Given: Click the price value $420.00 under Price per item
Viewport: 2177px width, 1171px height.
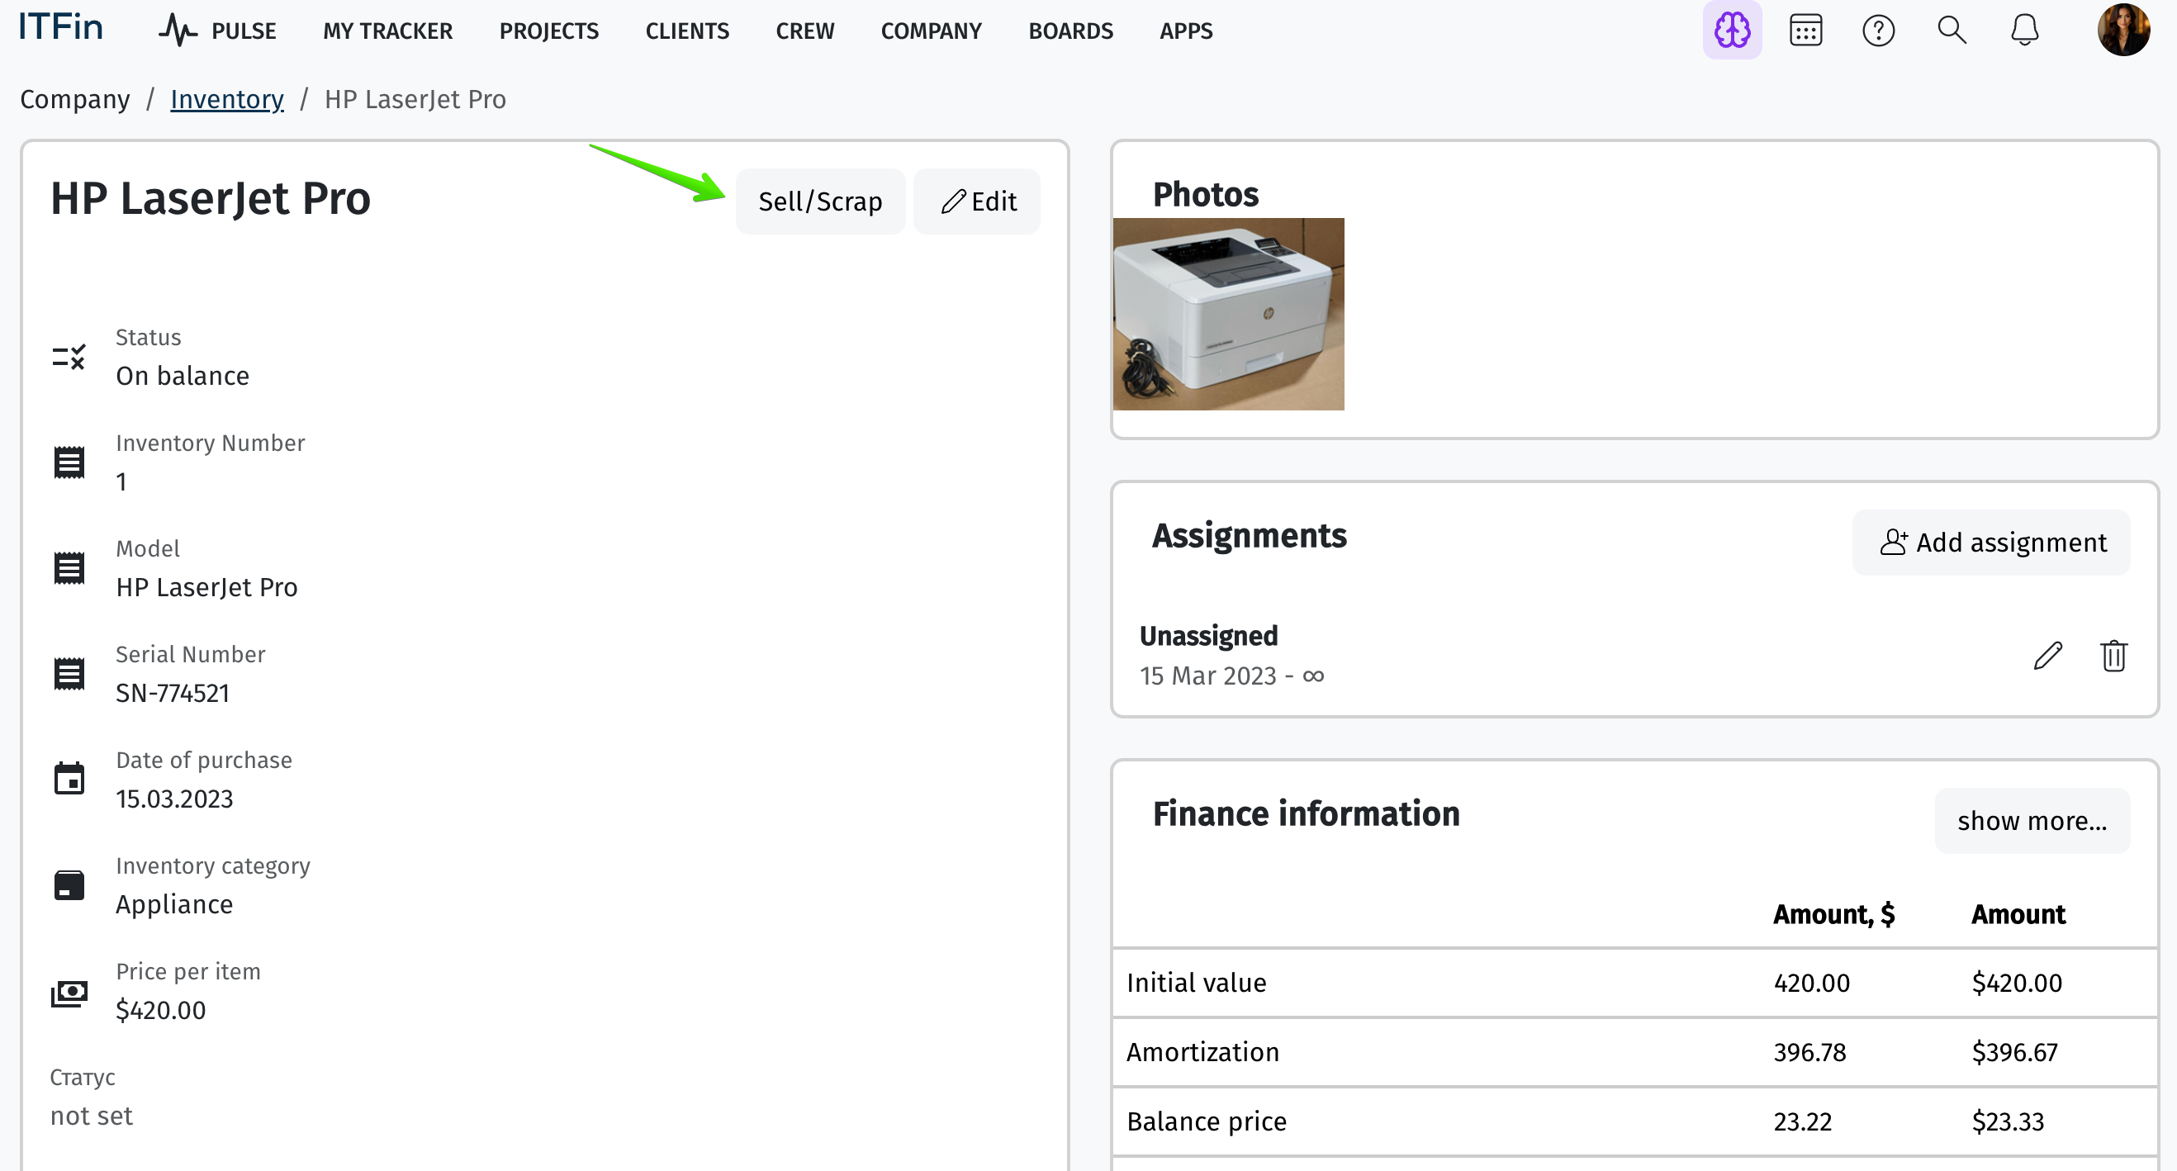Looking at the screenshot, I should (160, 1010).
